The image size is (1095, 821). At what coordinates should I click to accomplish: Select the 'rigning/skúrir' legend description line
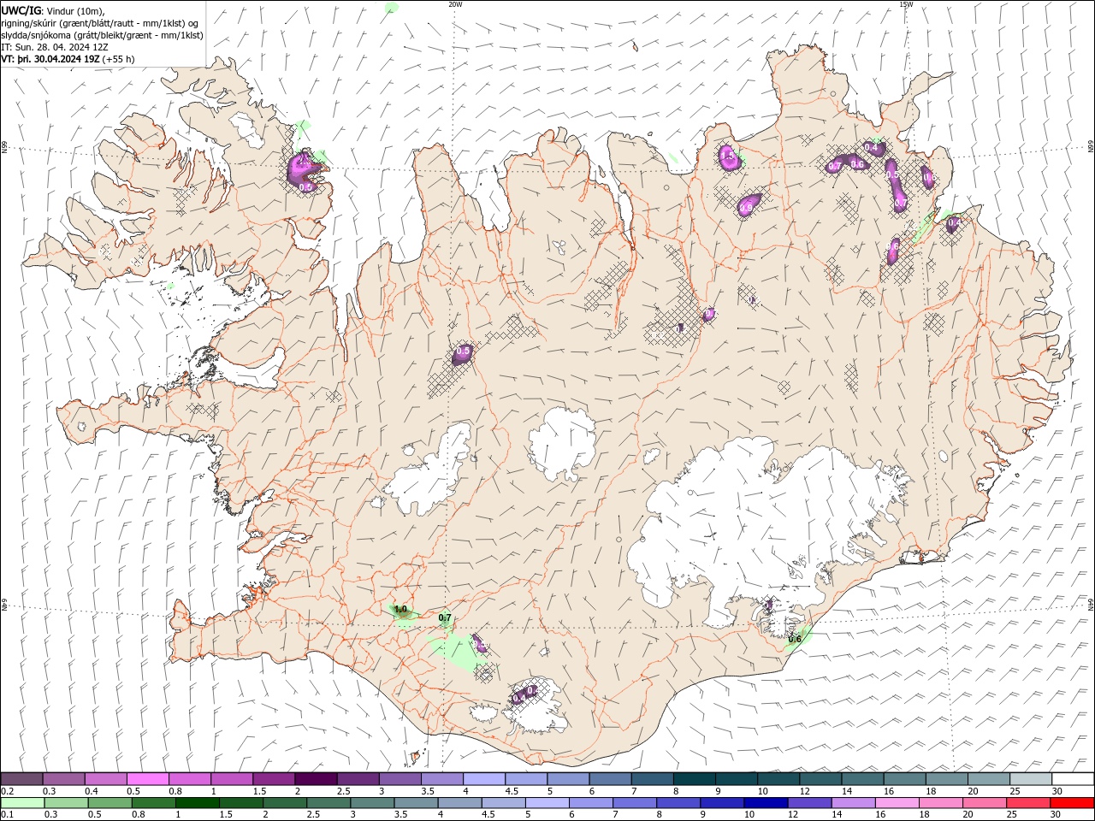tap(100, 23)
